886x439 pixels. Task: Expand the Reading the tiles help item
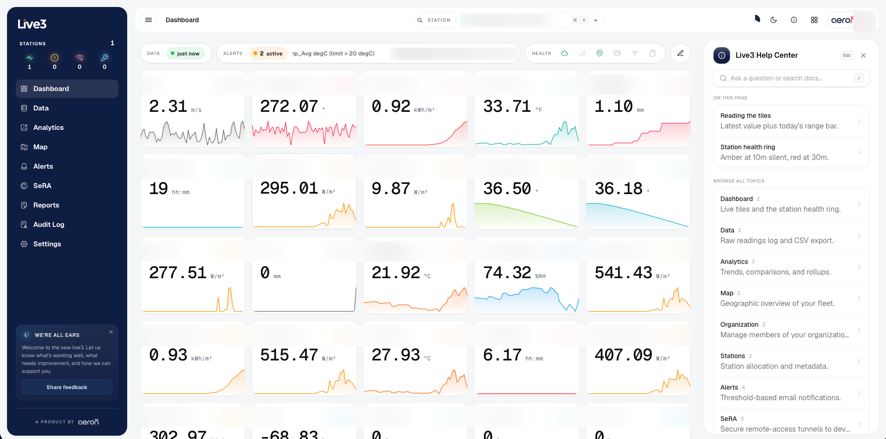pyautogui.click(x=791, y=121)
